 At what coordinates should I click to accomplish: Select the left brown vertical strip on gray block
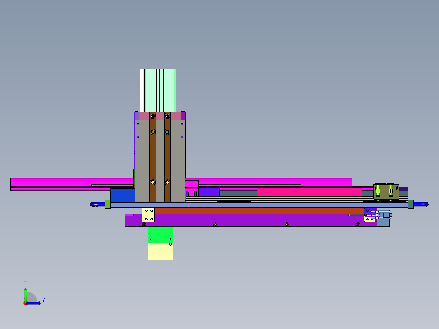pos(153,157)
